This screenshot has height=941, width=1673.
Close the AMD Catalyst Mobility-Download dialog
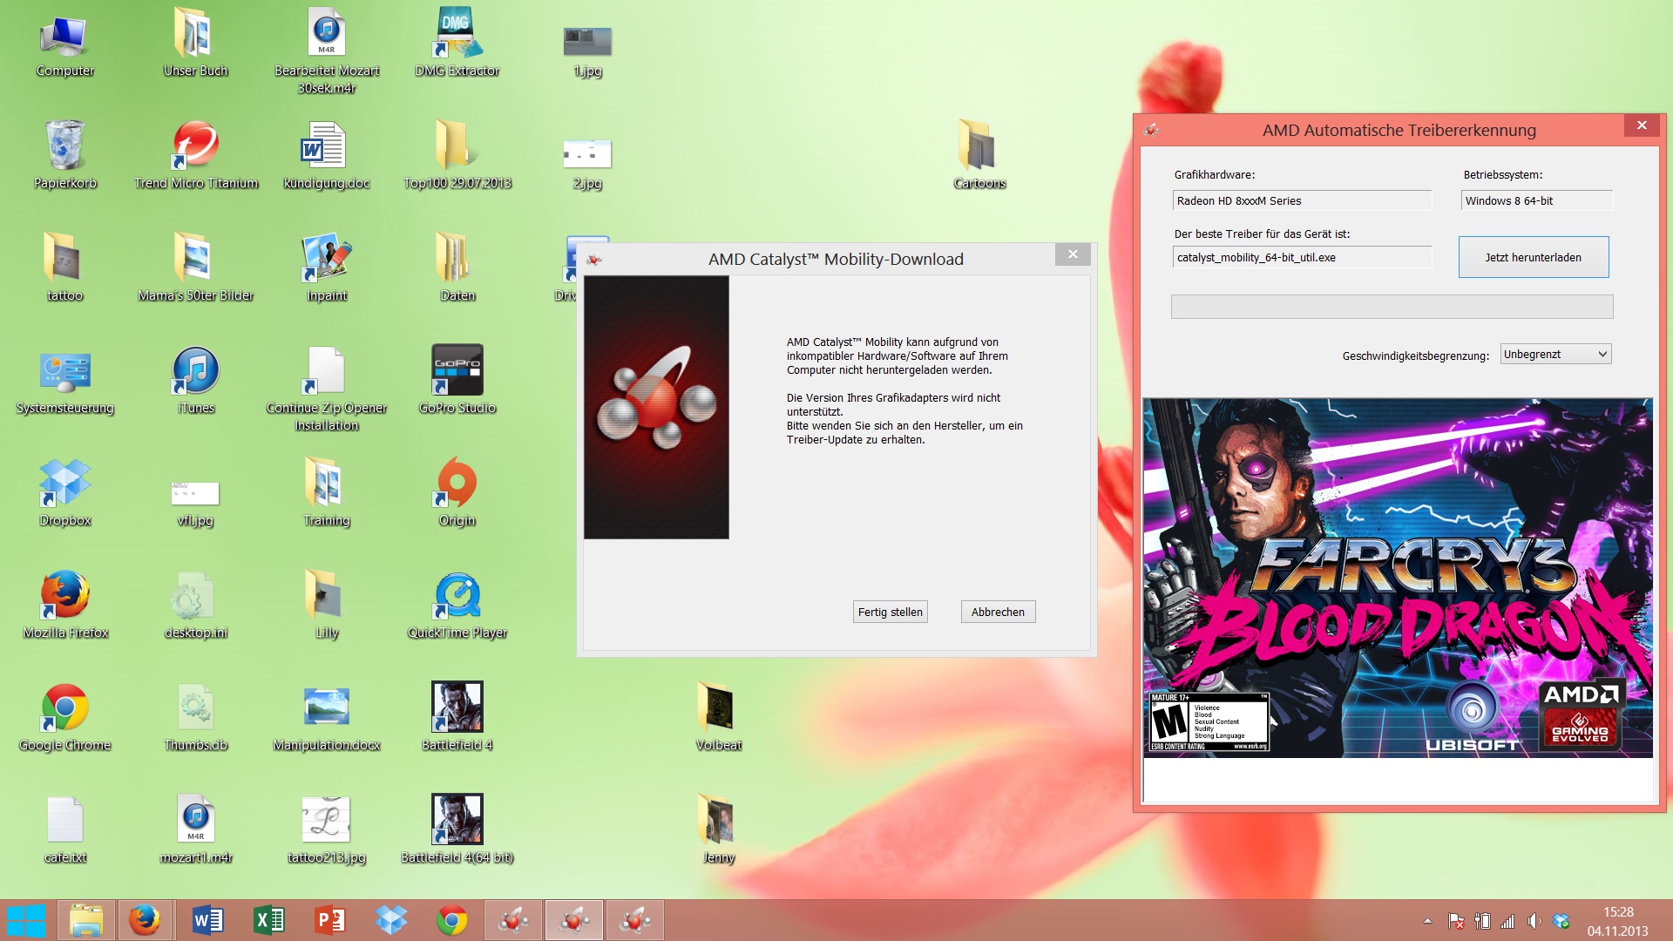pos(1073,254)
